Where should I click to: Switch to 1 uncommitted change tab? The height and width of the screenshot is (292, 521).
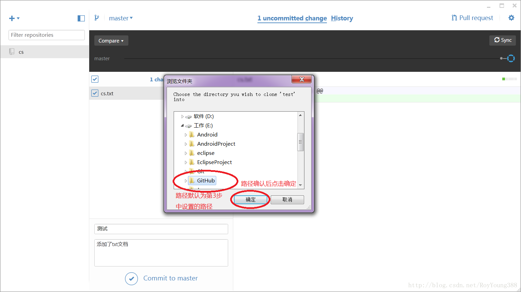292,18
